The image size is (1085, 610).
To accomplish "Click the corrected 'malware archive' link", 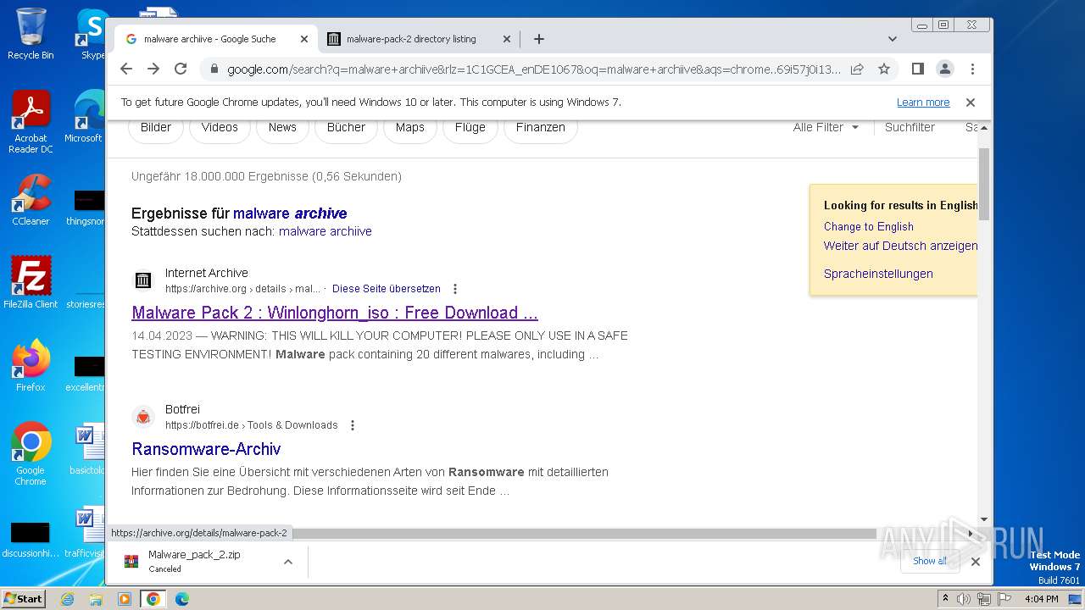I will point(290,213).
